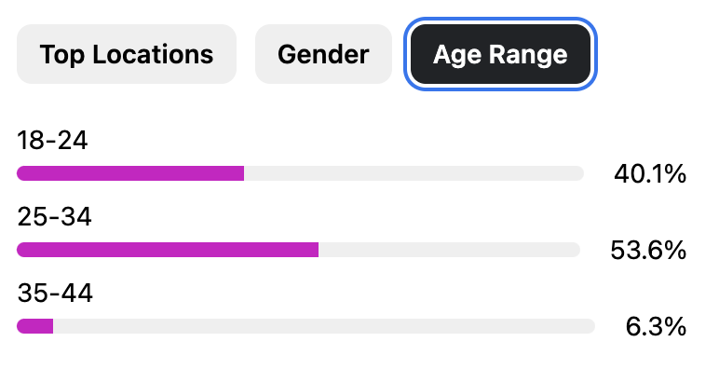Click the purple fill of the 18-24 bar
Viewport: 719px width, 369px height.
130,173
